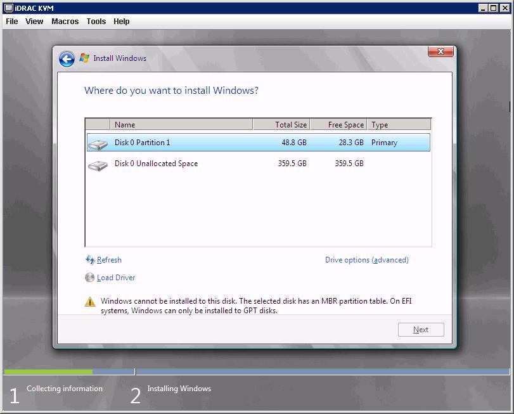
Task: Open the View menu
Action: click(x=34, y=22)
